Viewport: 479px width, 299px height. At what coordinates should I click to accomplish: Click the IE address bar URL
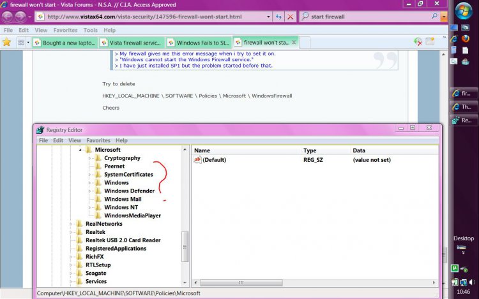[144, 17]
